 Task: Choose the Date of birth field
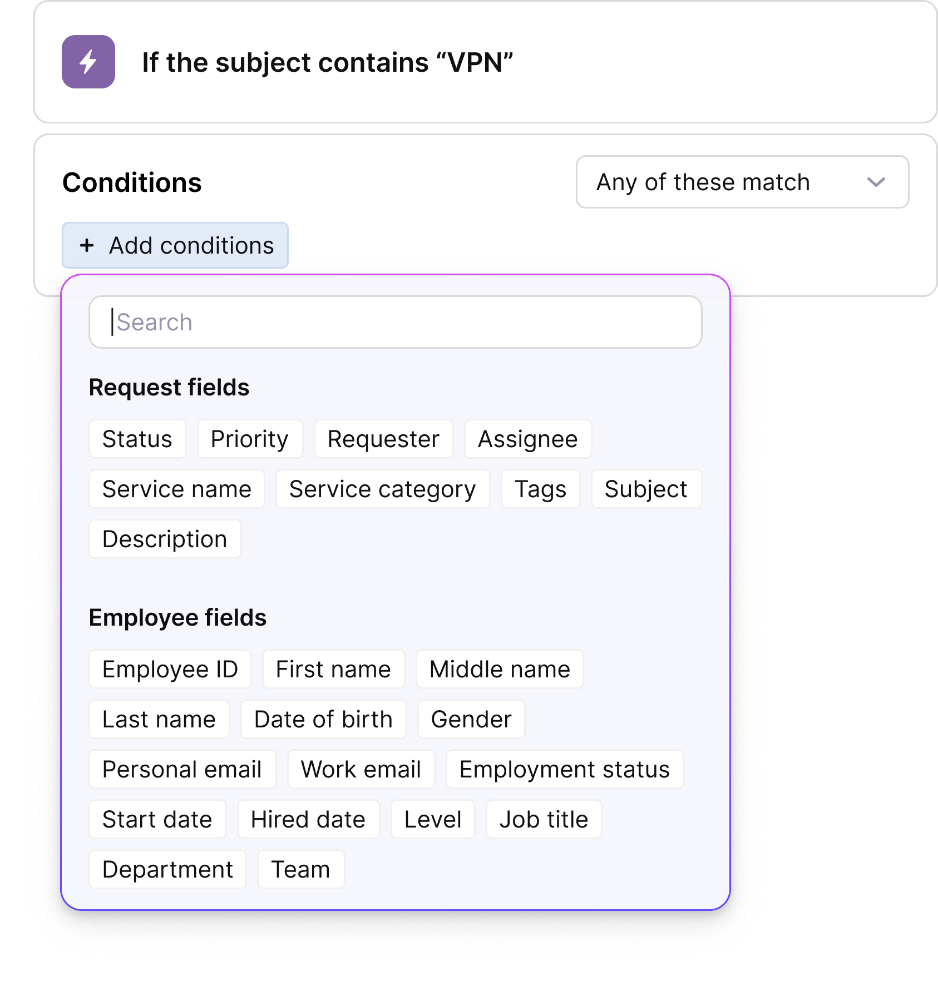tap(323, 719)
